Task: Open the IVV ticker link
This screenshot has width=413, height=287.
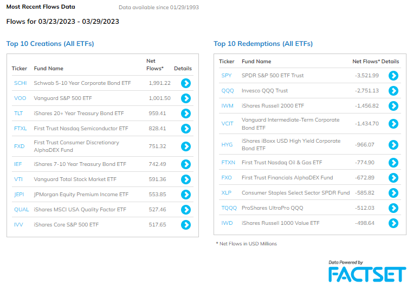Action: pos(18,224)
